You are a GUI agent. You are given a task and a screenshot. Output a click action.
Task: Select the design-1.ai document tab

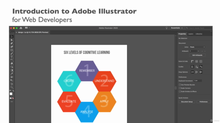coord(33,32)
